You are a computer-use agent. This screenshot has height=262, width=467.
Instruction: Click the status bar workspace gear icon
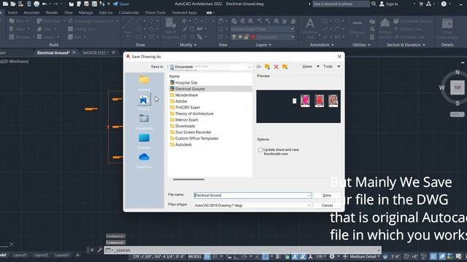pyautogui.click(x=332, y=256)
